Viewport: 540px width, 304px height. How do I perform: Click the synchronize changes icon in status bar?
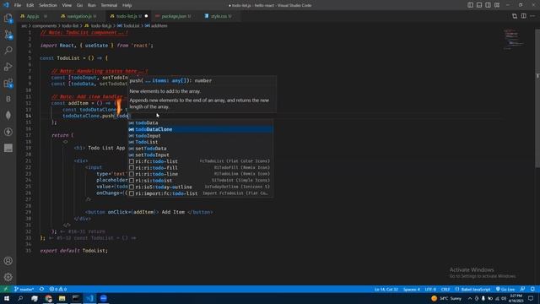(41, 289)
